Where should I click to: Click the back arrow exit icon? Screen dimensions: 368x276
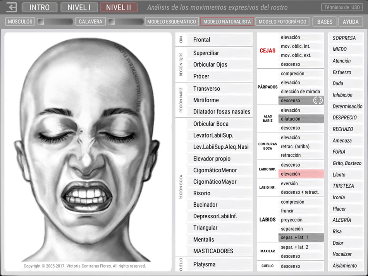(x=11, y=7)
